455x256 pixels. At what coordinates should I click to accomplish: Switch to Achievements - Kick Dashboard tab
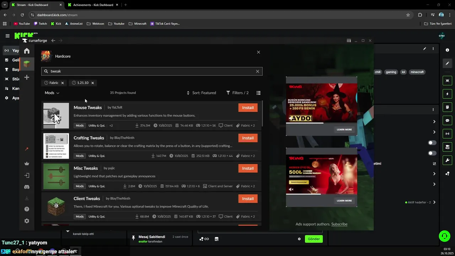[x=93, y=5]
